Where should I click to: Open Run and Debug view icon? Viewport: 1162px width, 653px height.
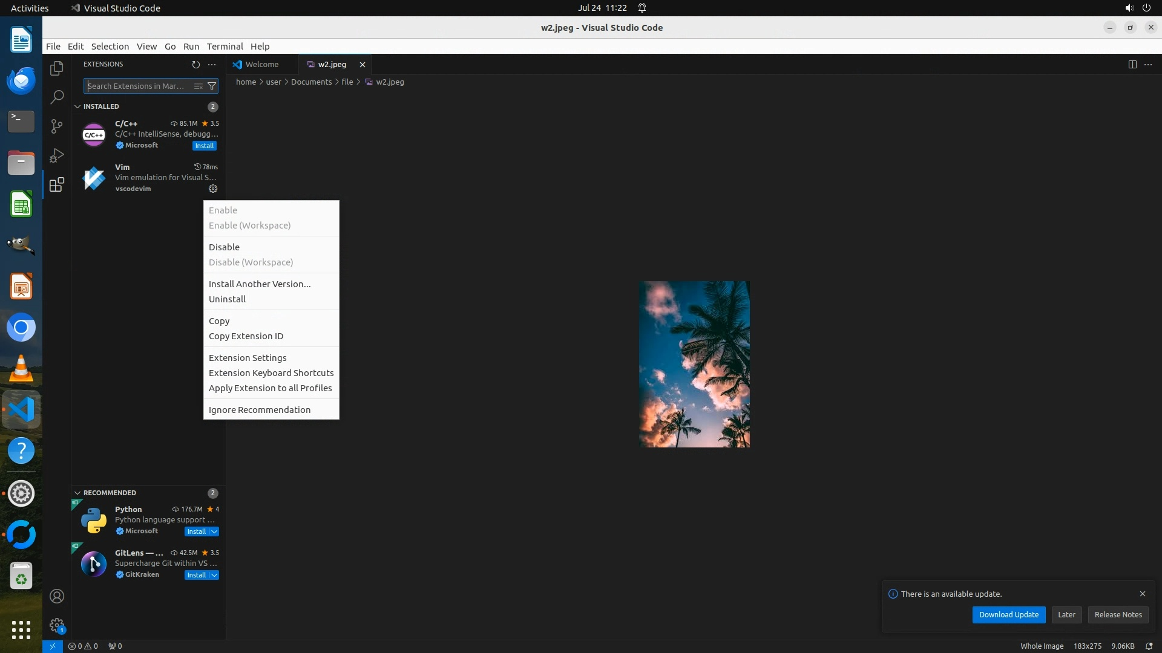coord(57,155)
